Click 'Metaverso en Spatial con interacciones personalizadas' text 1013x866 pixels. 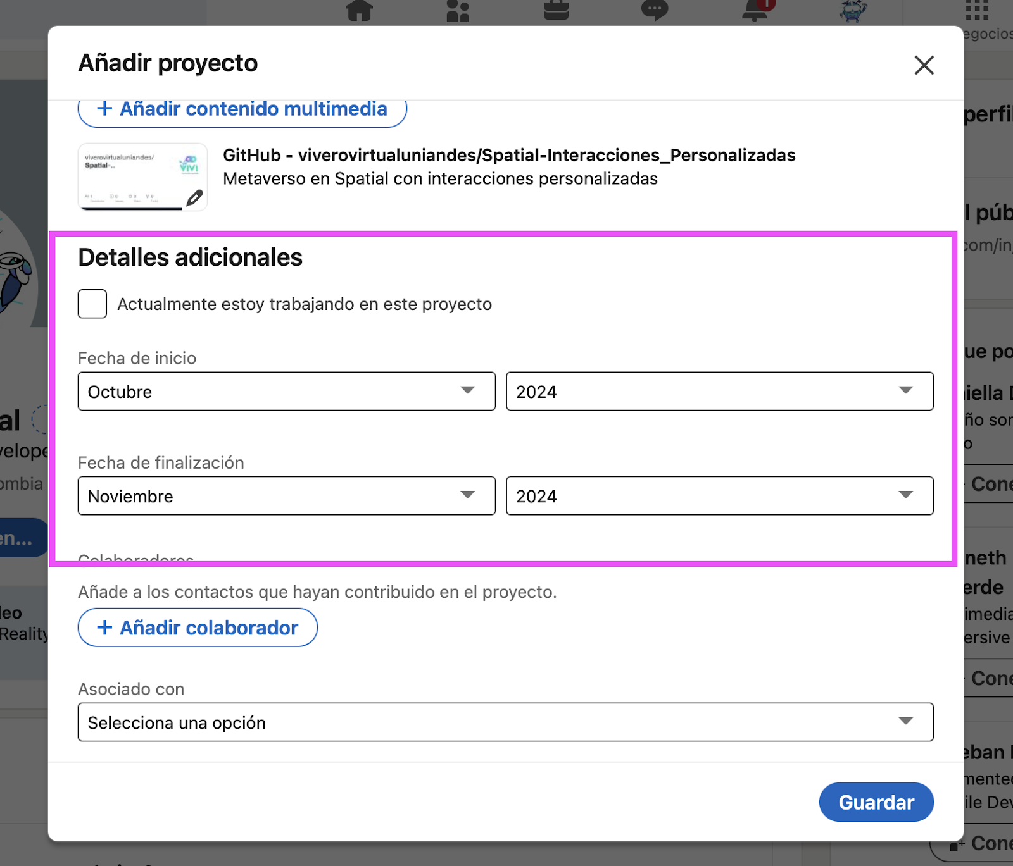(x=440, y=179)
